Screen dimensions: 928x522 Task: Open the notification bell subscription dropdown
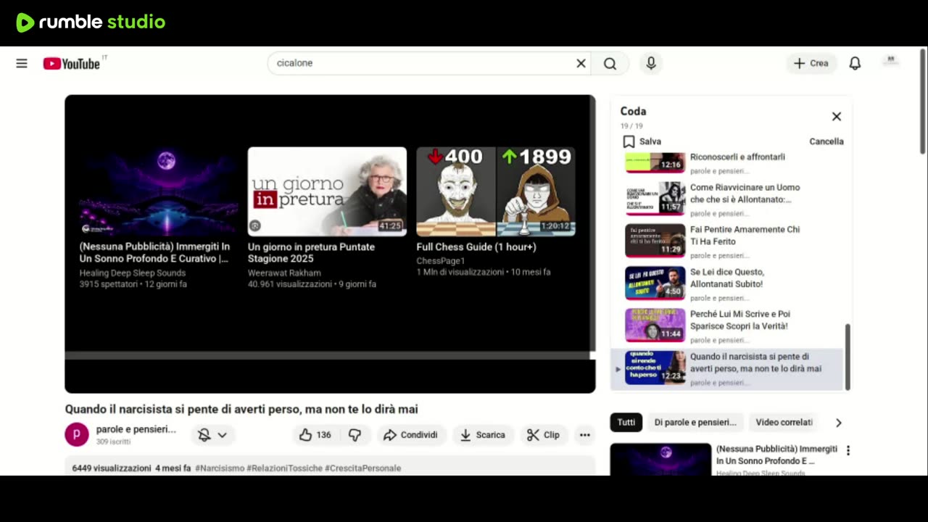212,435
